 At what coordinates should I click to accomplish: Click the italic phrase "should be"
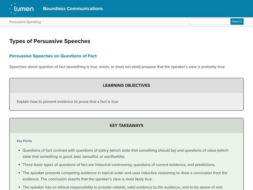click(x=167, y=150)
